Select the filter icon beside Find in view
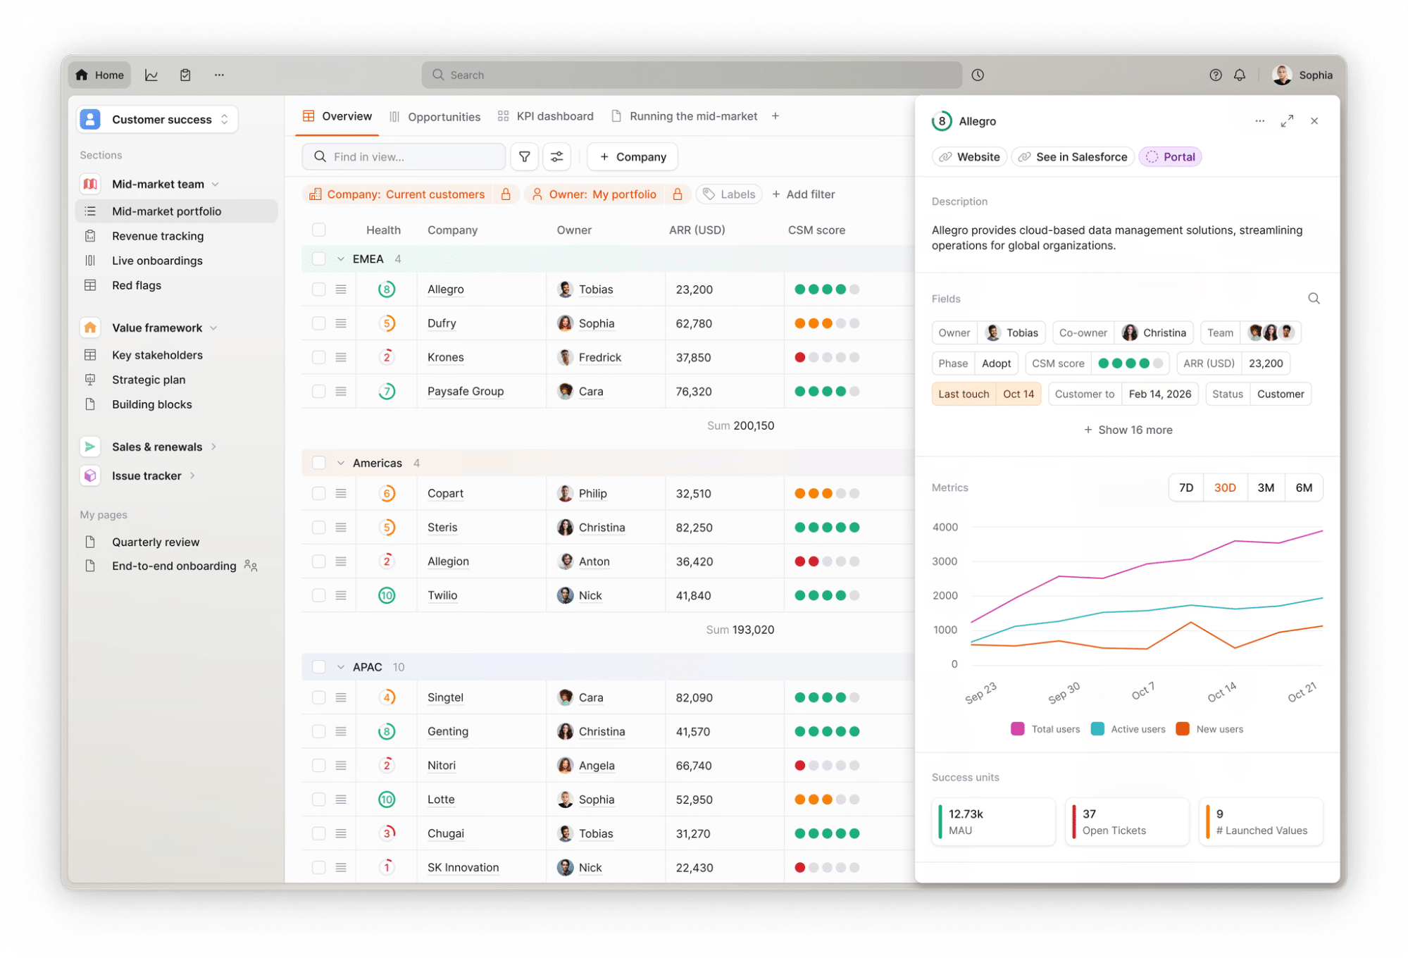1408x958 pixels. pyautogui.click(x=524, y=156)
